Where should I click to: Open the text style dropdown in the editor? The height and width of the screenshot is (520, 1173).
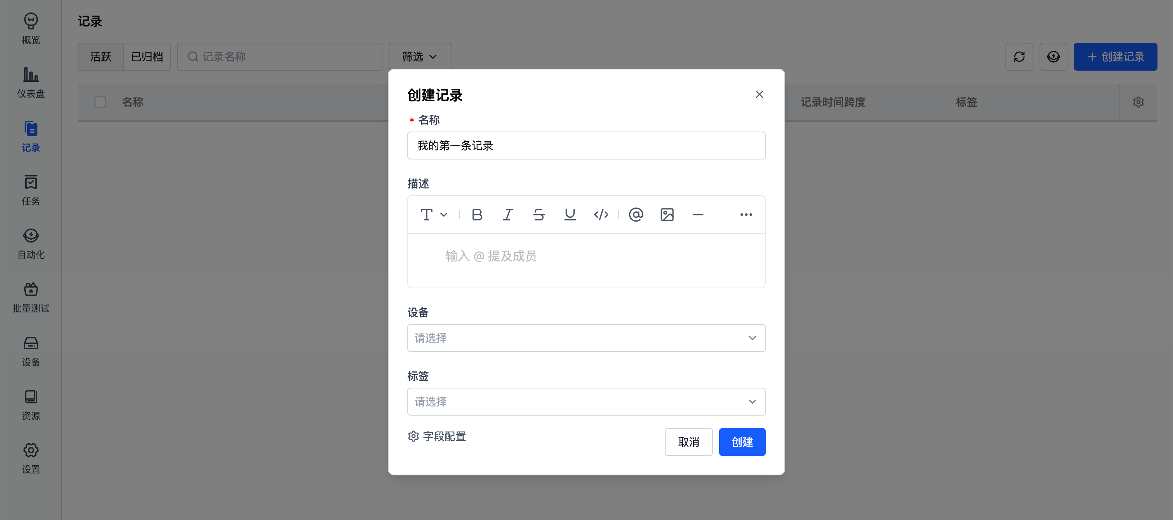pyautogui.click(x=433, y=214)
